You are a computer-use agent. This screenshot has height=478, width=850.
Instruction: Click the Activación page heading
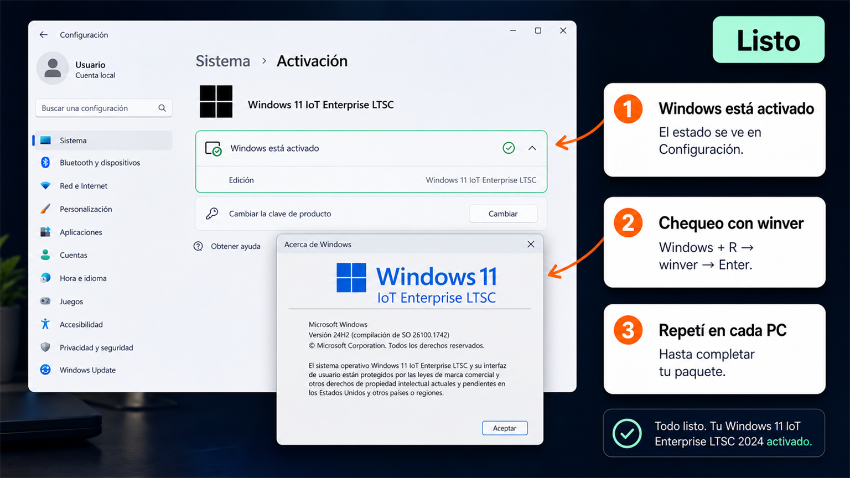point(312,61)
